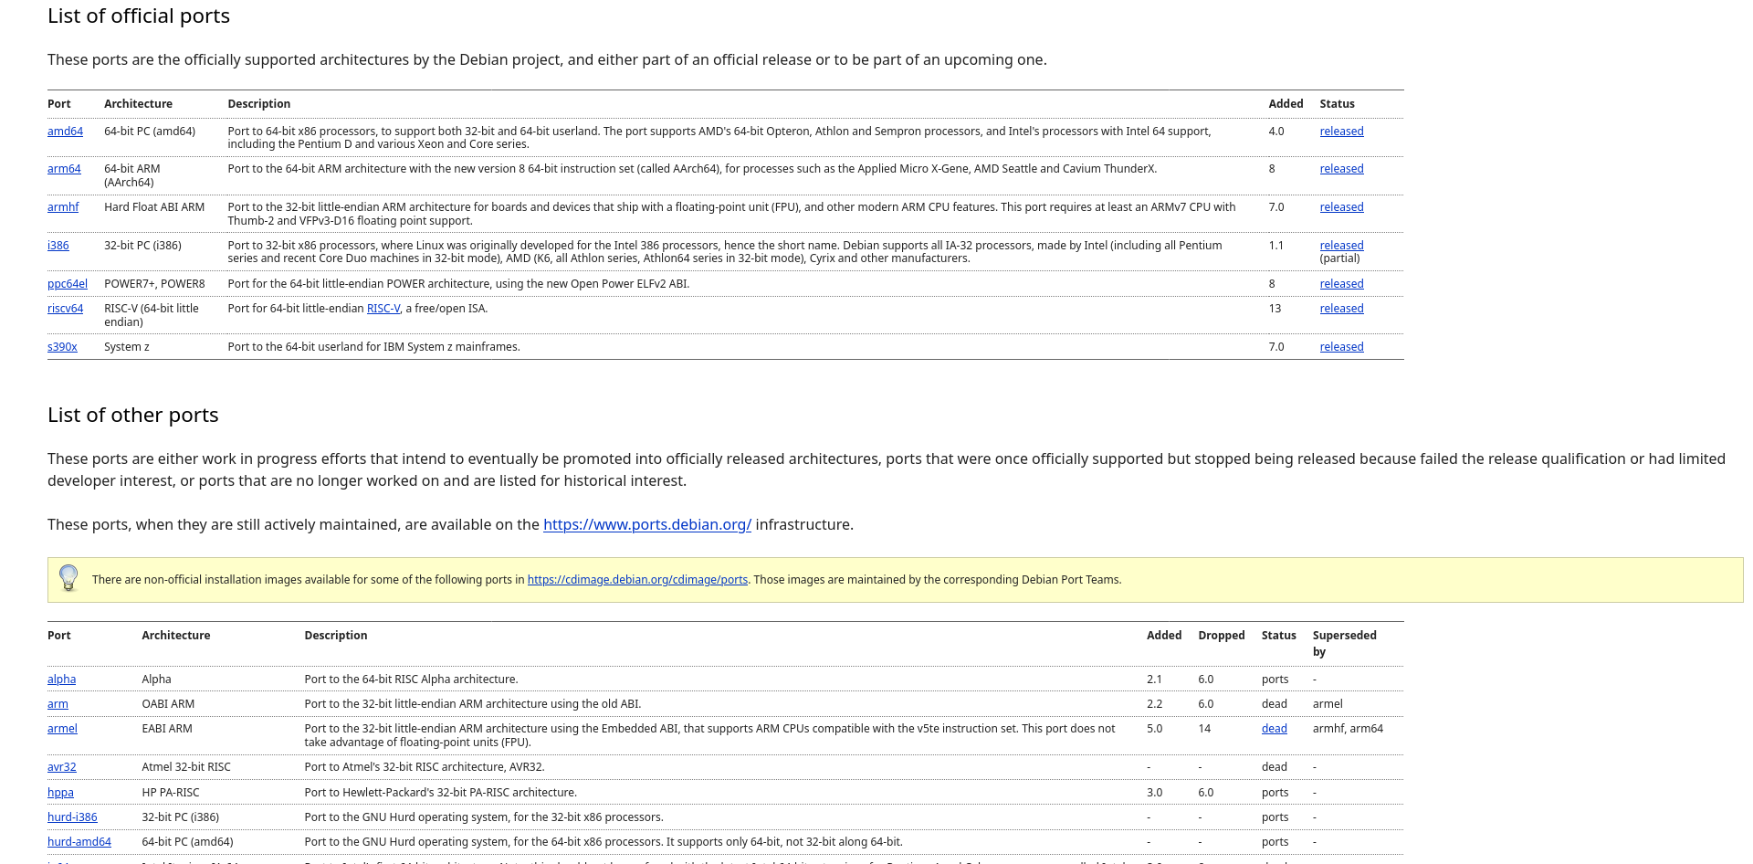Open the ppc64el port link
1753x864 pixels.
[68, 284]
